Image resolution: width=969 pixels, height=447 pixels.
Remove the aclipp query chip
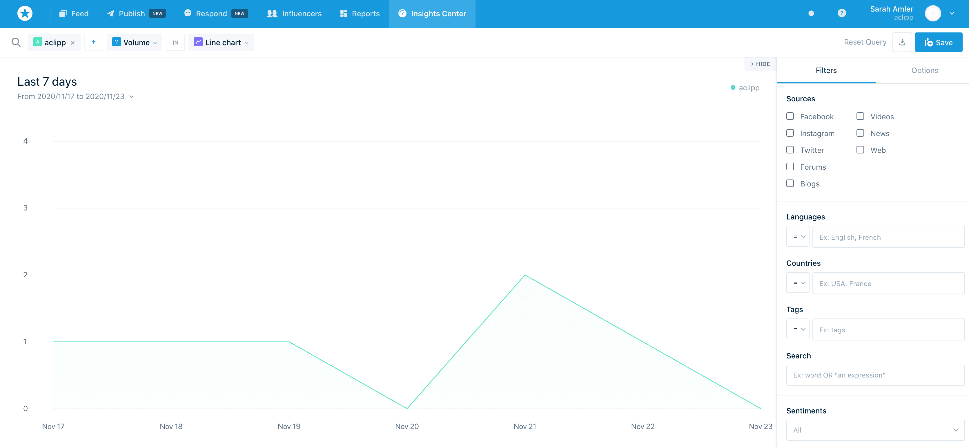[72, 43]
